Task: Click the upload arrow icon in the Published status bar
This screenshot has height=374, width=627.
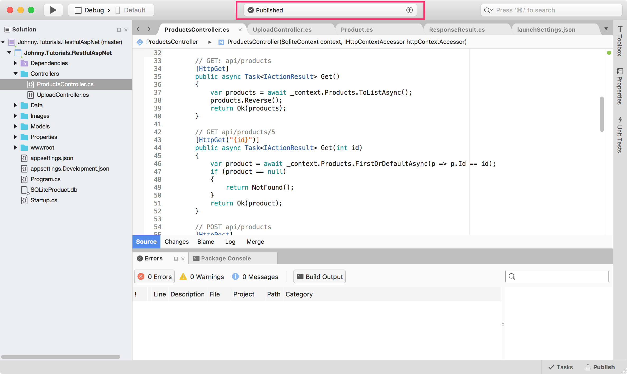Action: click(x=409, y=10)
